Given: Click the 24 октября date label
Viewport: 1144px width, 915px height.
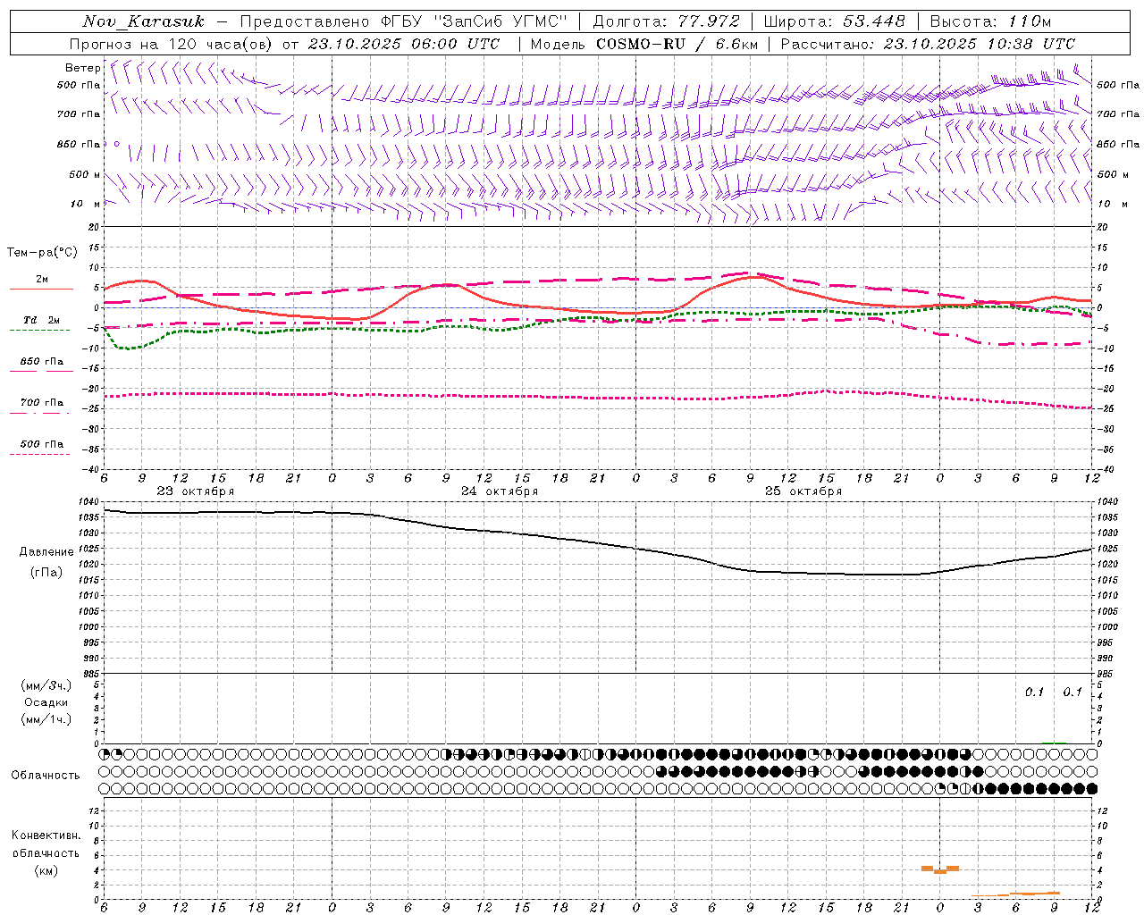Looking at the screenshot, I should [x=500, y=491].
